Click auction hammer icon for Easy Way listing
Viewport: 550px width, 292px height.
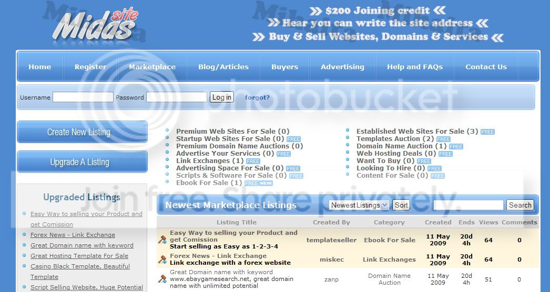[x=162, y=240]
